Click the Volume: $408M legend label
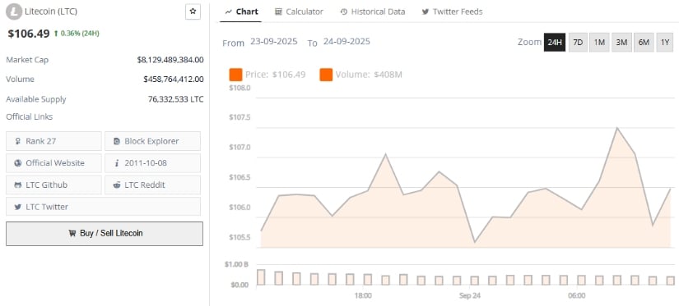The image size is (679, 306). [x=369, y=75]
